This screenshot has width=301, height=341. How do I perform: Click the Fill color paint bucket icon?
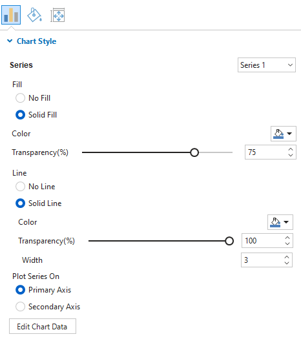pyautogui.click(x=278, y=134)
